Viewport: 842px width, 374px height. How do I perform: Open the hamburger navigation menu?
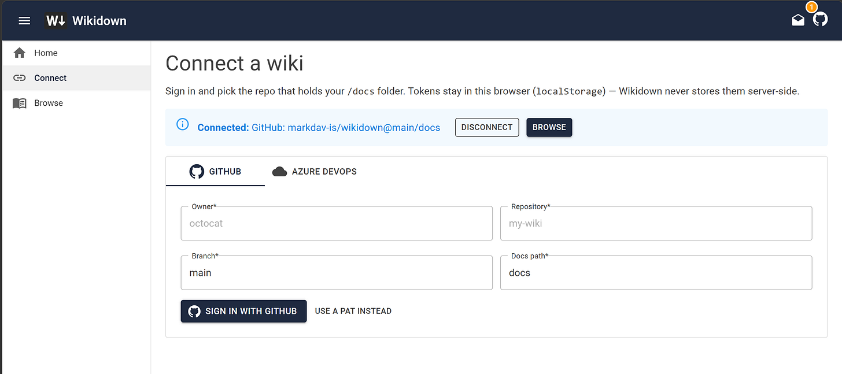[x=24, y=21]
